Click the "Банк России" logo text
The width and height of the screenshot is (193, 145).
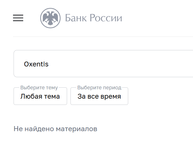click(x=93, y=18)
